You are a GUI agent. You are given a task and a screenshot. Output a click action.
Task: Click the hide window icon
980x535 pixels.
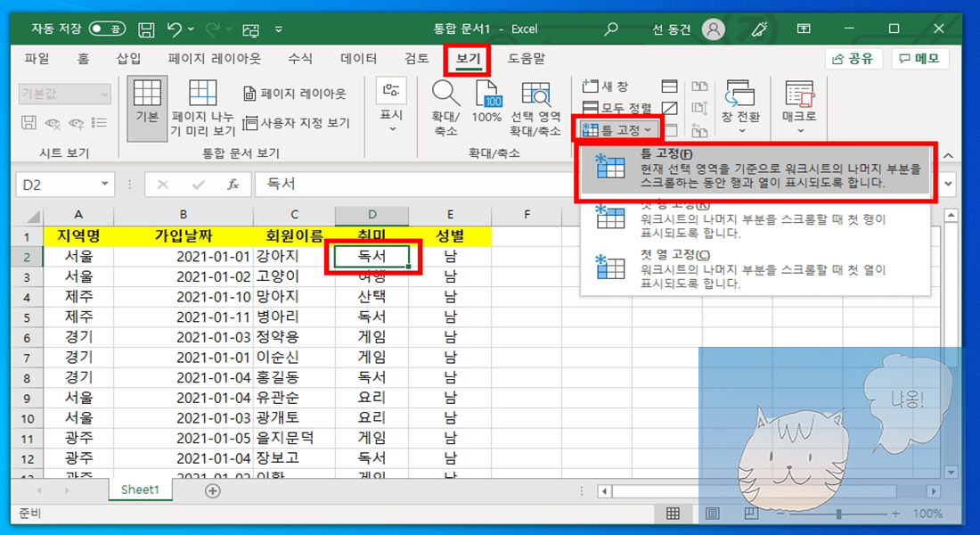point(669,108)
